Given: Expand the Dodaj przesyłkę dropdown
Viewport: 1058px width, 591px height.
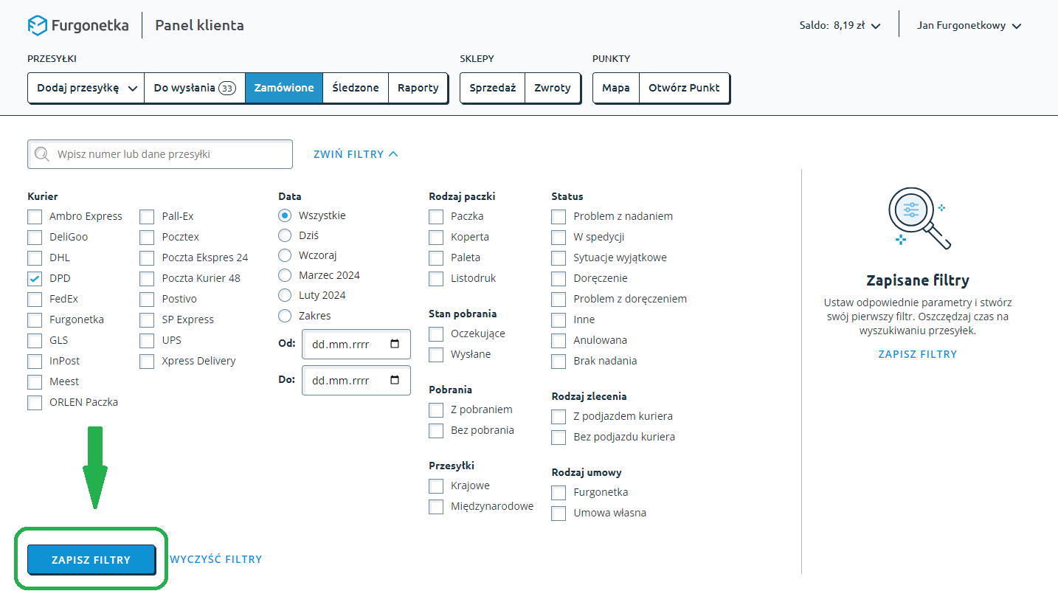Looking at the screenshot, I should tap(86, 88).
